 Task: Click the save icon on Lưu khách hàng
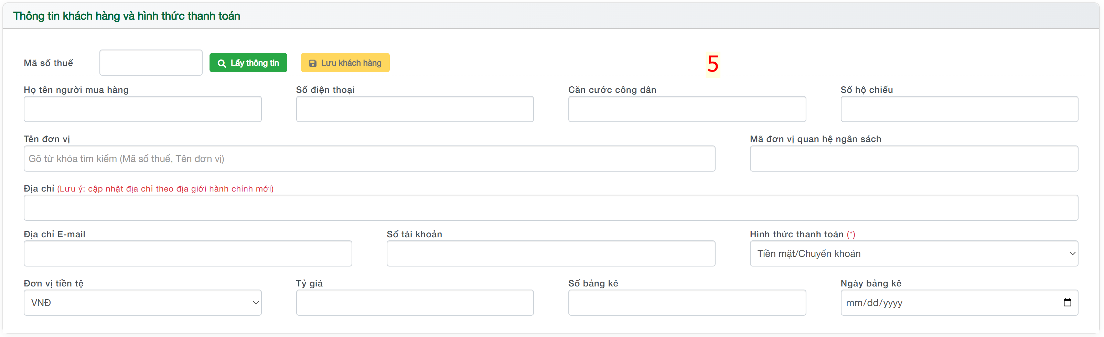point(313,63)
